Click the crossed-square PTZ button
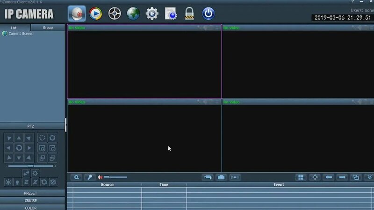374x210 pixels. (53, 182)
